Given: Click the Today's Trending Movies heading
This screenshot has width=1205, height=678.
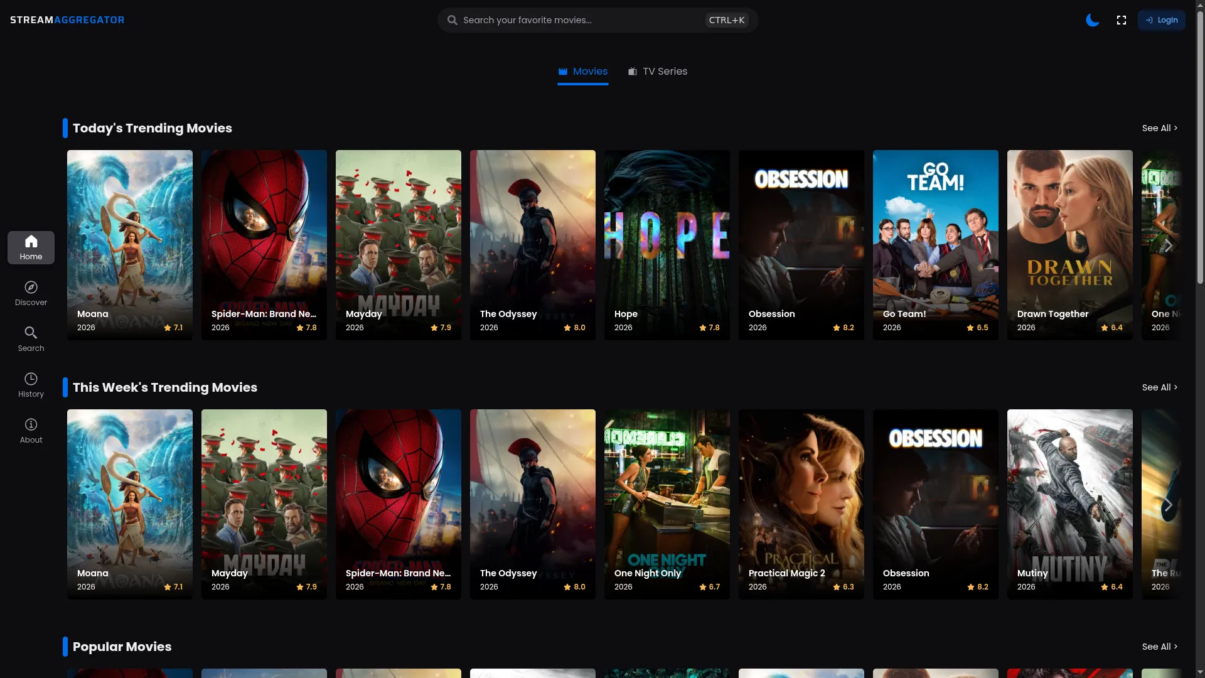Looking at the screenshot, I should (x=153, y=128).
